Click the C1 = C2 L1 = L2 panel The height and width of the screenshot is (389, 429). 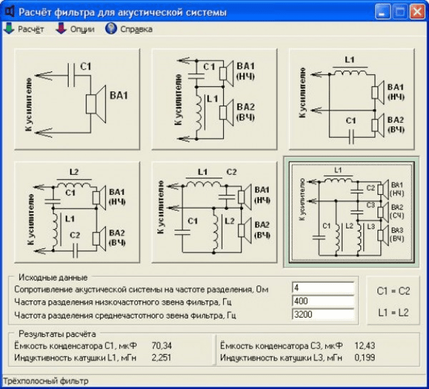coord(393,301)
